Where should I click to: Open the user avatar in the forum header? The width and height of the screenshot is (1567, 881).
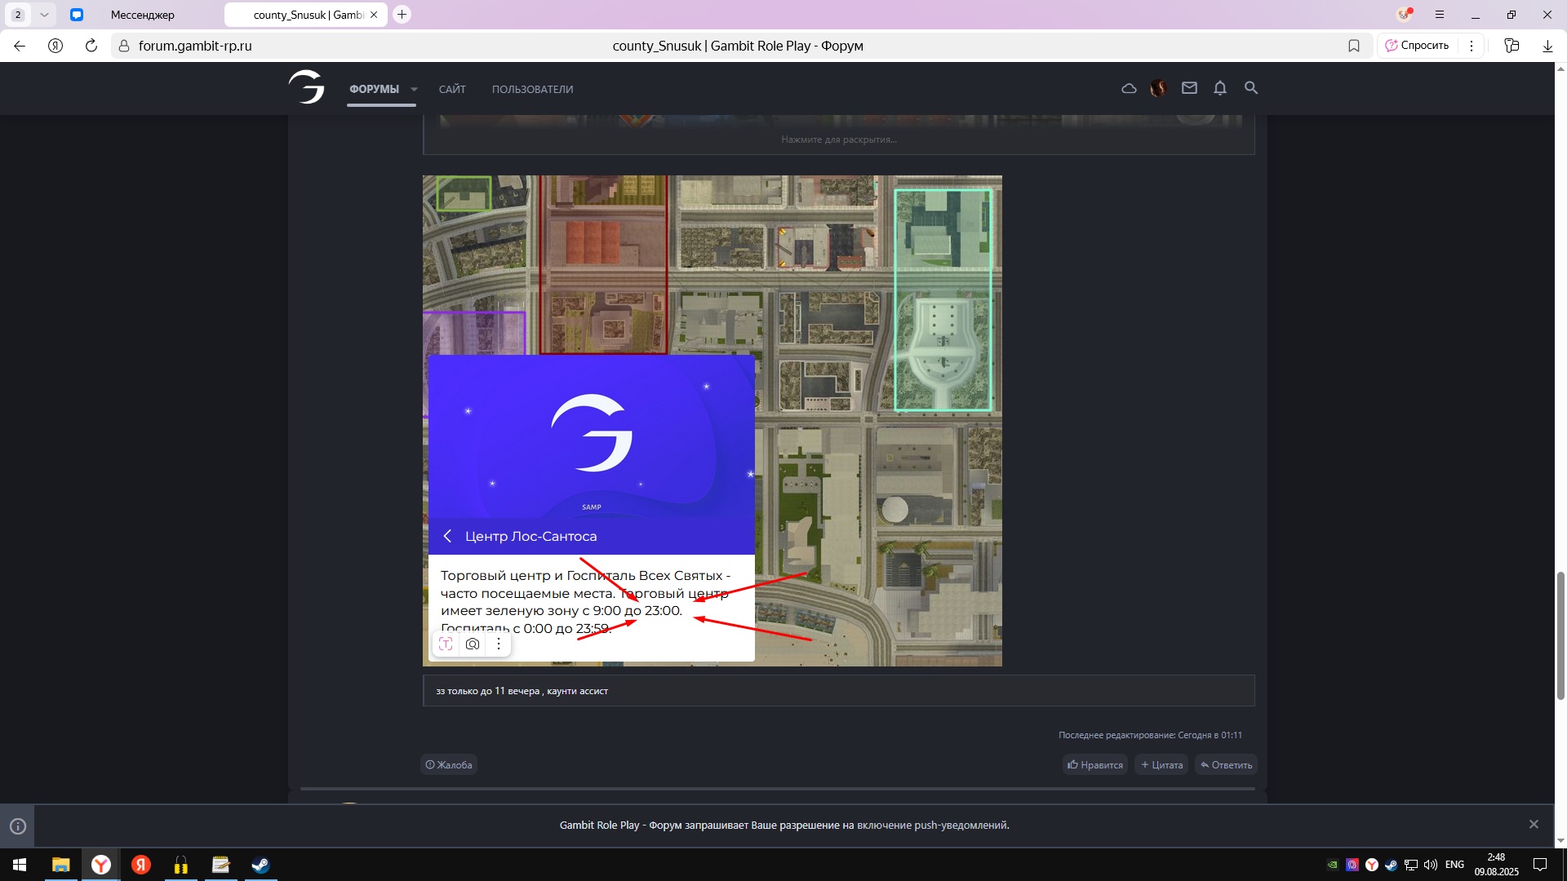[1158, 88]
